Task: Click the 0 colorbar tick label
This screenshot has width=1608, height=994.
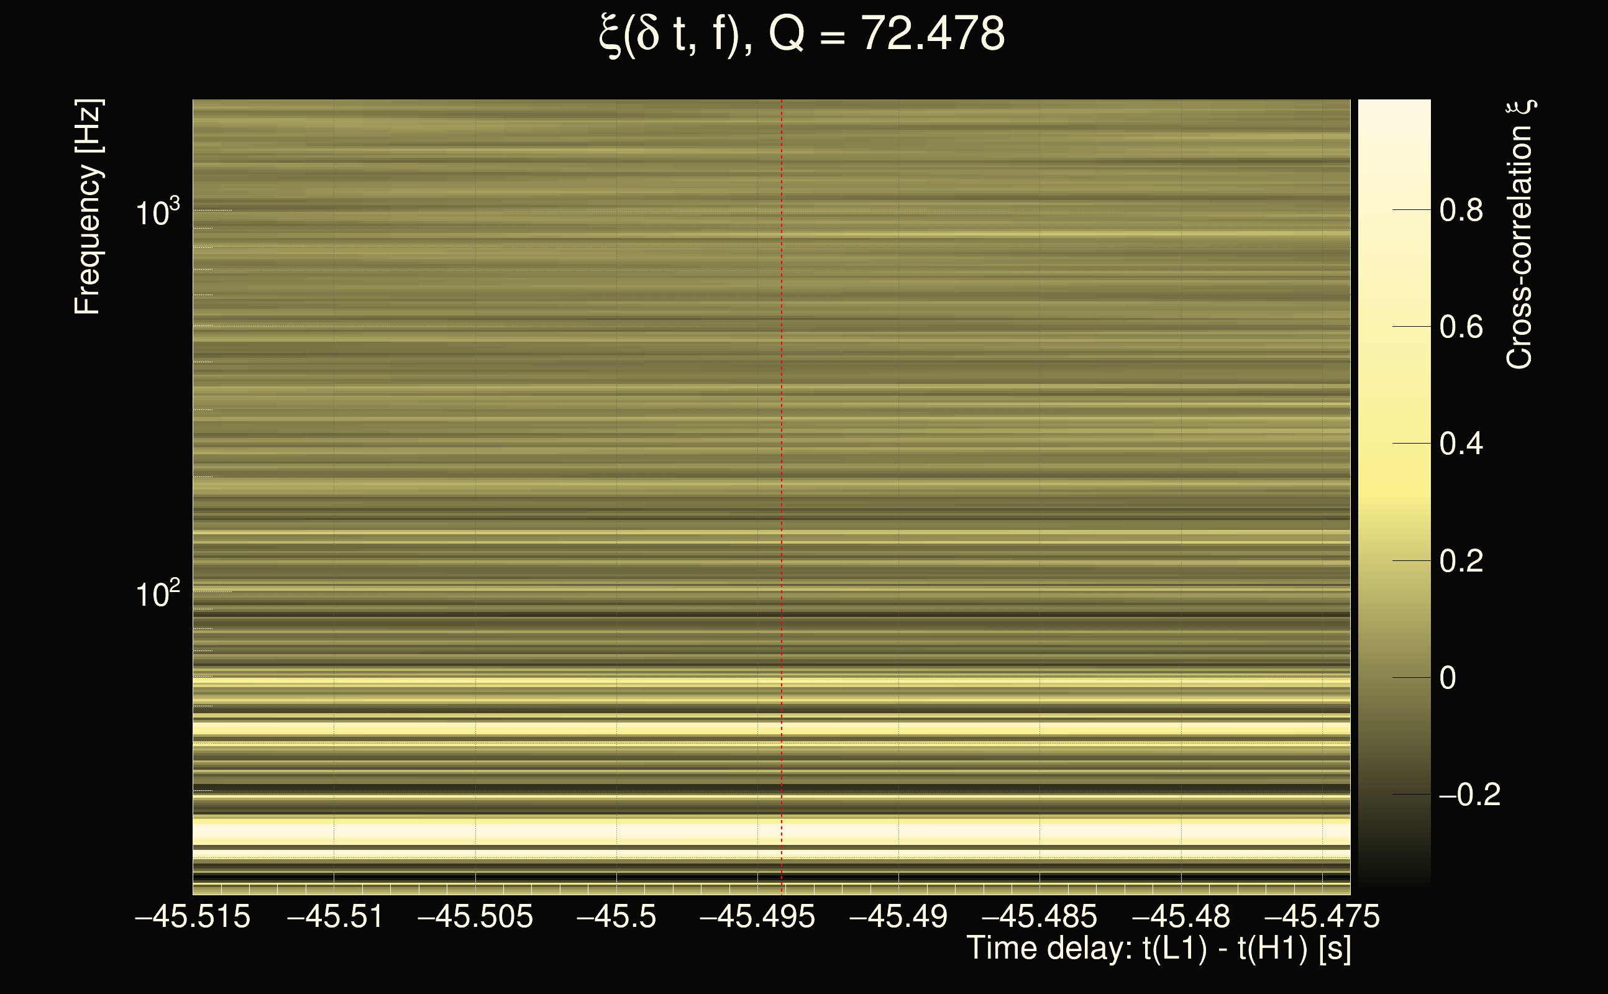Action: click(x=1448, y=678)
